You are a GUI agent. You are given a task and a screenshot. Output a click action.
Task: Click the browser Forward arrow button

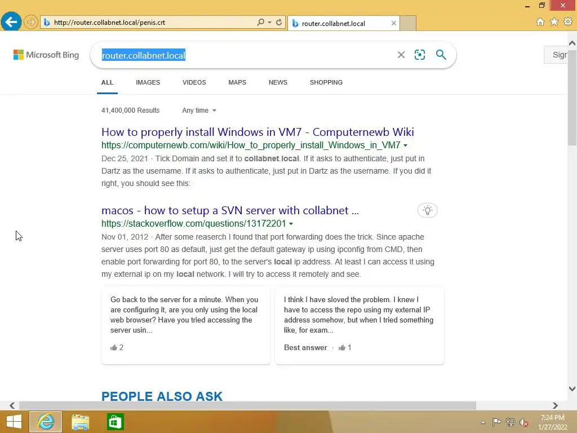[x=31, y=22]
